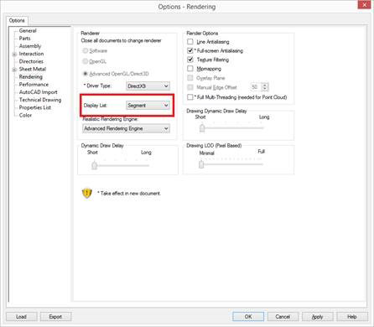Click the Export button
The width and height of the screenshot is (374, 327).
(55, 317)
